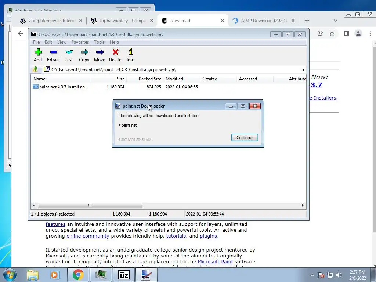
Task: Go up one folder level in 7-Zip
Action: [x=35, y=69]
